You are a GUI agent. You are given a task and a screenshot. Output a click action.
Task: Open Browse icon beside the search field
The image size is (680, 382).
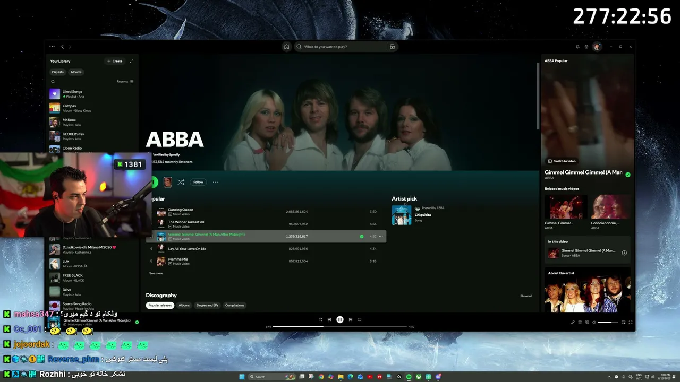[392, 47]
